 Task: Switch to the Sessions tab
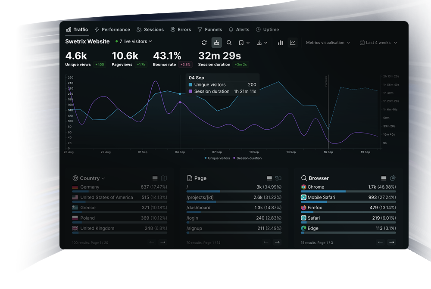pyautogui.click(x=150, y=29)
